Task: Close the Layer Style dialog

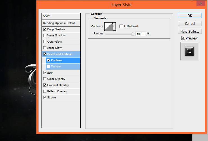Action: 201,3
